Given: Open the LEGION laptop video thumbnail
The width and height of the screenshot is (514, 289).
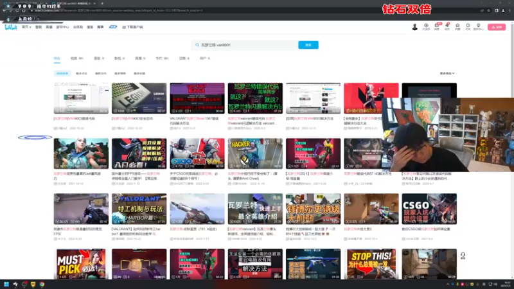Looking at the screenshot, I should point(139,98).
